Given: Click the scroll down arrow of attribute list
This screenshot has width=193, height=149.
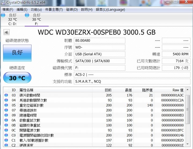Looking at the screenshot, I should [188, 144].
